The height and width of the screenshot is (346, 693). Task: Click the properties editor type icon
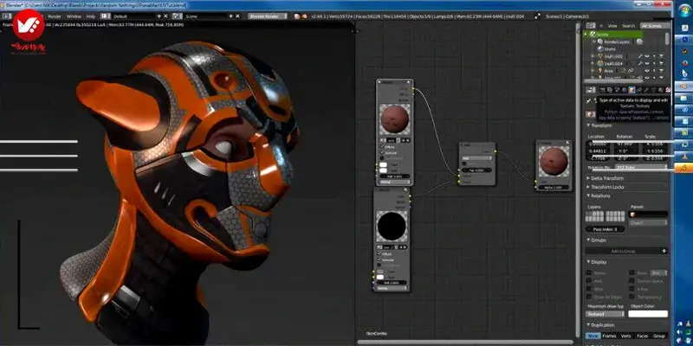pos(591,90)
